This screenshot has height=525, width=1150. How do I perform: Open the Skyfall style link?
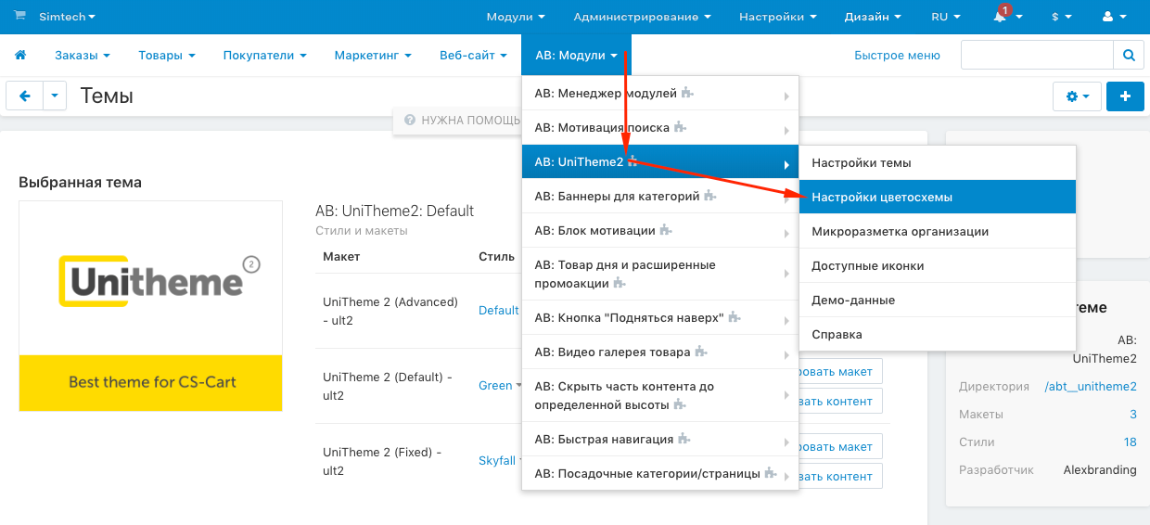point(498,461)
